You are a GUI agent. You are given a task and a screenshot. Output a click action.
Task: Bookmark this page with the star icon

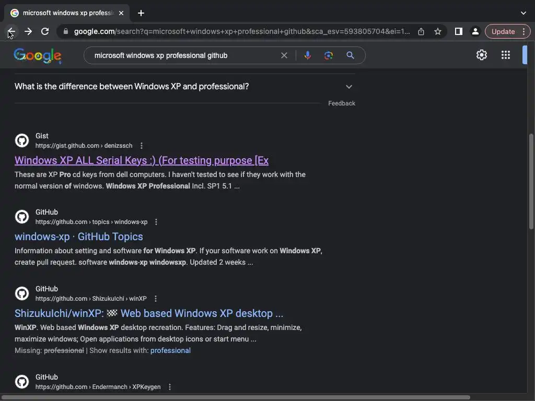tap(438, 31)
